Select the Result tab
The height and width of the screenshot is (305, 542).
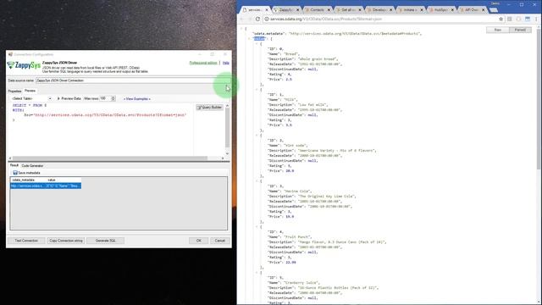[x=14, y=165]
